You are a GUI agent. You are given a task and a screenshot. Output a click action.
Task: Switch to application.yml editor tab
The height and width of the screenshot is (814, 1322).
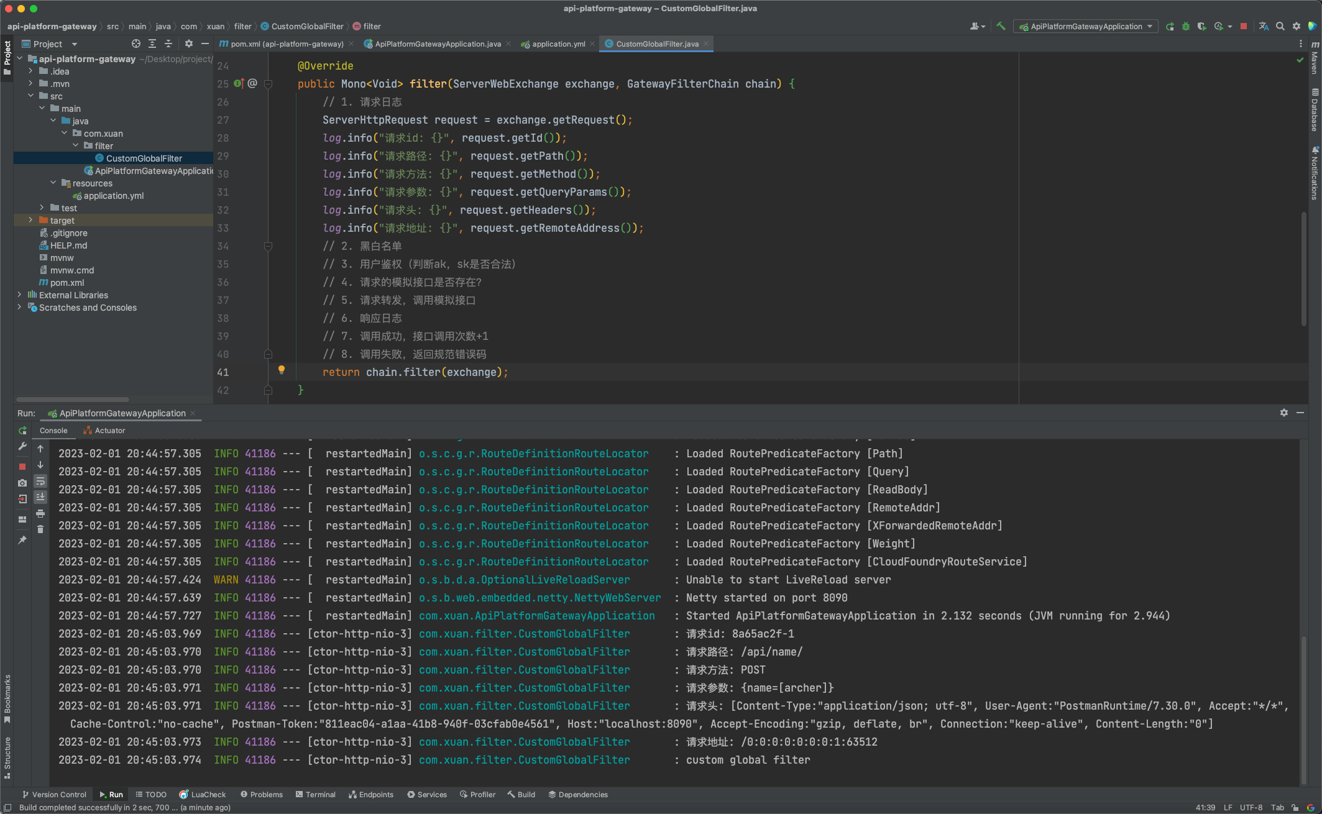(x=558, y=43)
